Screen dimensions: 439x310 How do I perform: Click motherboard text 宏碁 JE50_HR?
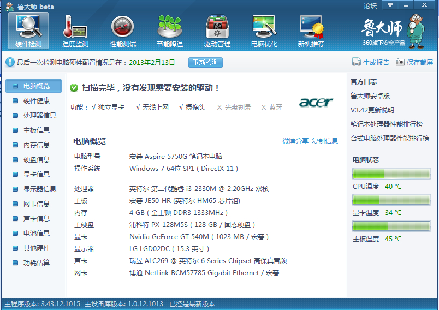click(151, 201)
